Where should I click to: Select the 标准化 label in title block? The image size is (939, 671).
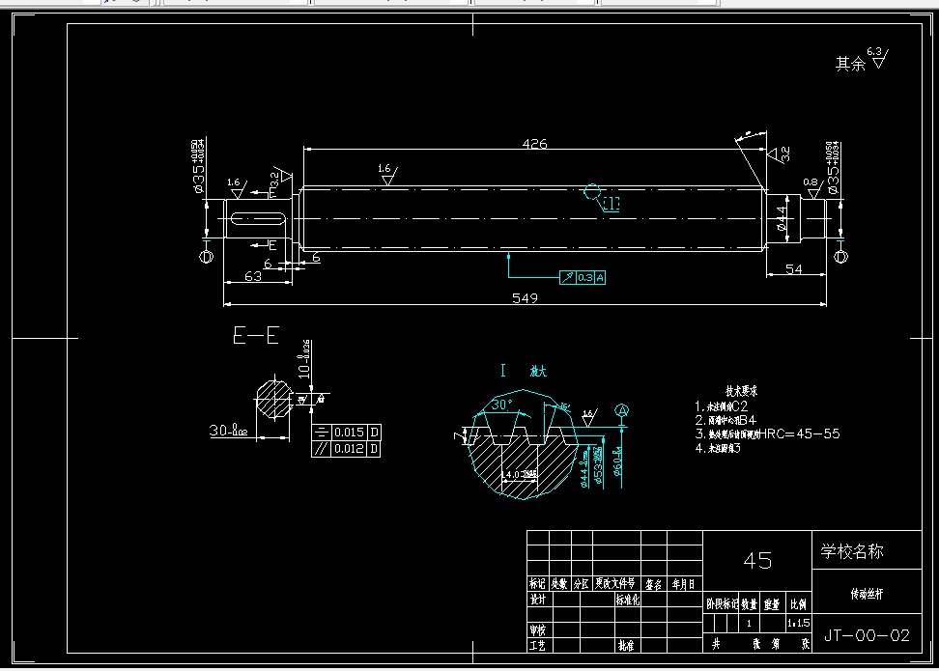click(628, 600)
